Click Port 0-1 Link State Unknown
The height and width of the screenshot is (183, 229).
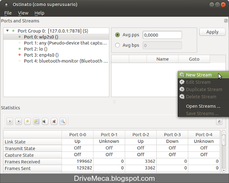[x=109, y=141]
